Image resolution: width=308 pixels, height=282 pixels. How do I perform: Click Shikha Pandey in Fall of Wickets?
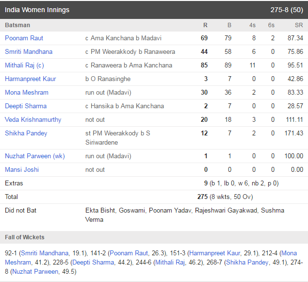point(247,263)
